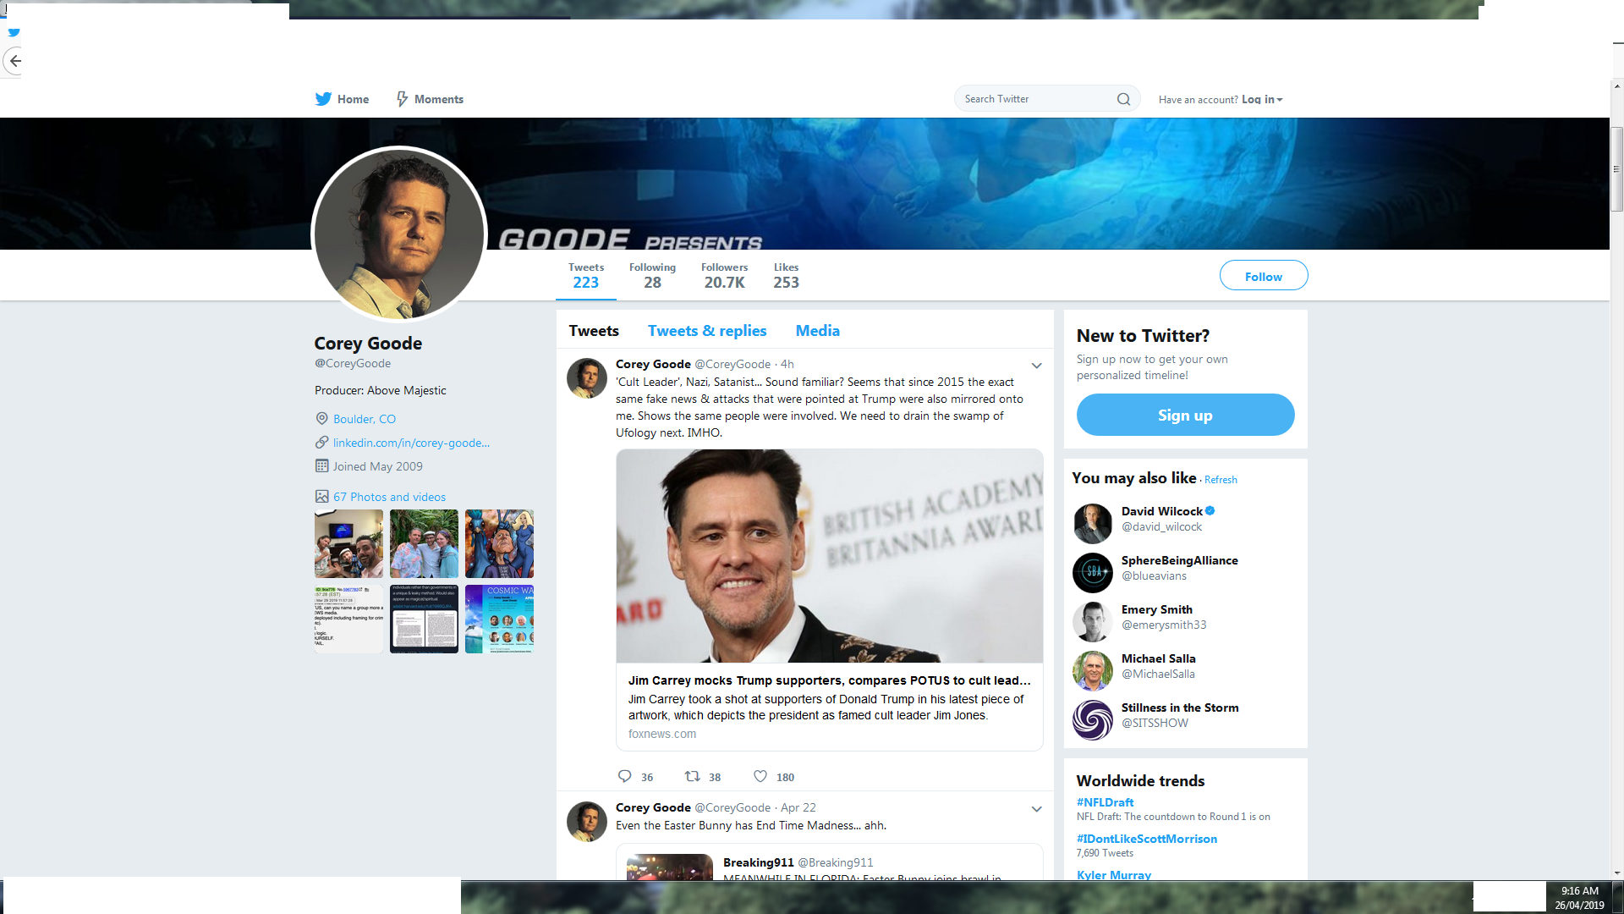Screen dimensions: 1624x914
Task: Expand options chevron on Apr 22 tweet
Action: [x=1036, y=809]
